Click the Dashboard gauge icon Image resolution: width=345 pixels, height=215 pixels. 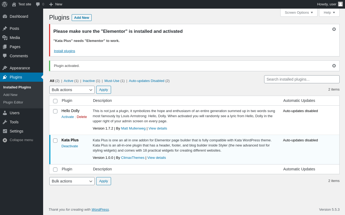[5, 16]
